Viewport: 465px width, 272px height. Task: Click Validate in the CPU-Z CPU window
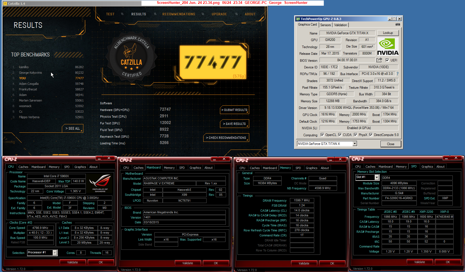tap(72, 262)
